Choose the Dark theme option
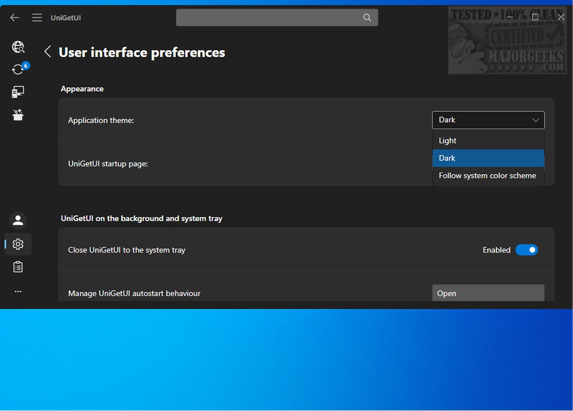This screenshot has width=573, height=411. 488,158
